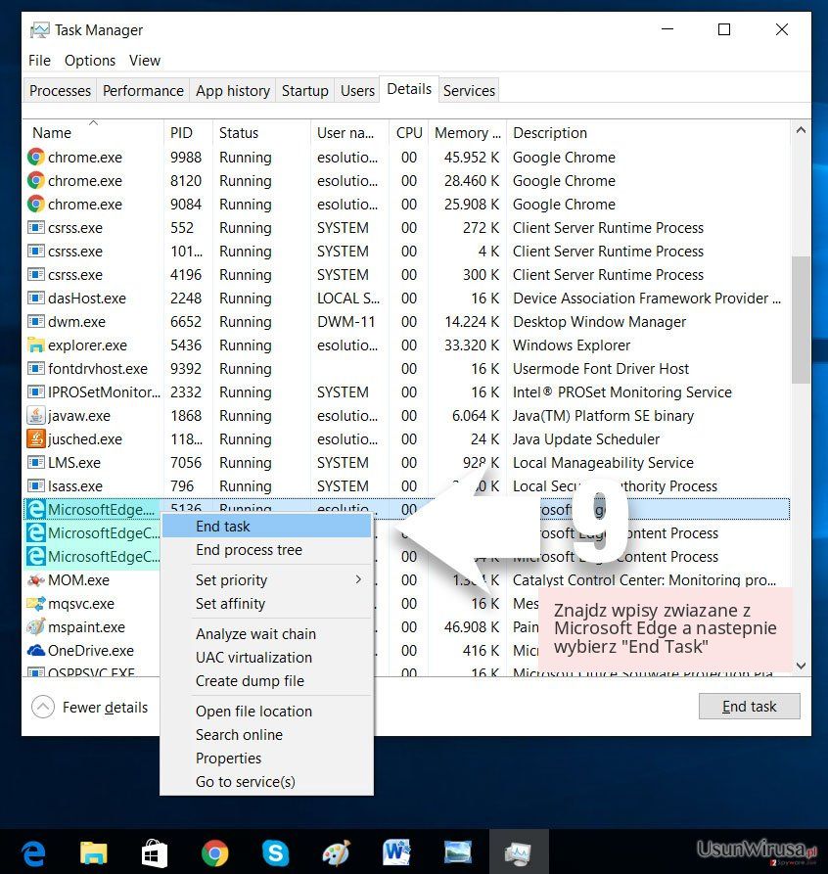Select Set affinity in the context menu
Viewport: 828px width, 874px height.
(x=266, y=604)
